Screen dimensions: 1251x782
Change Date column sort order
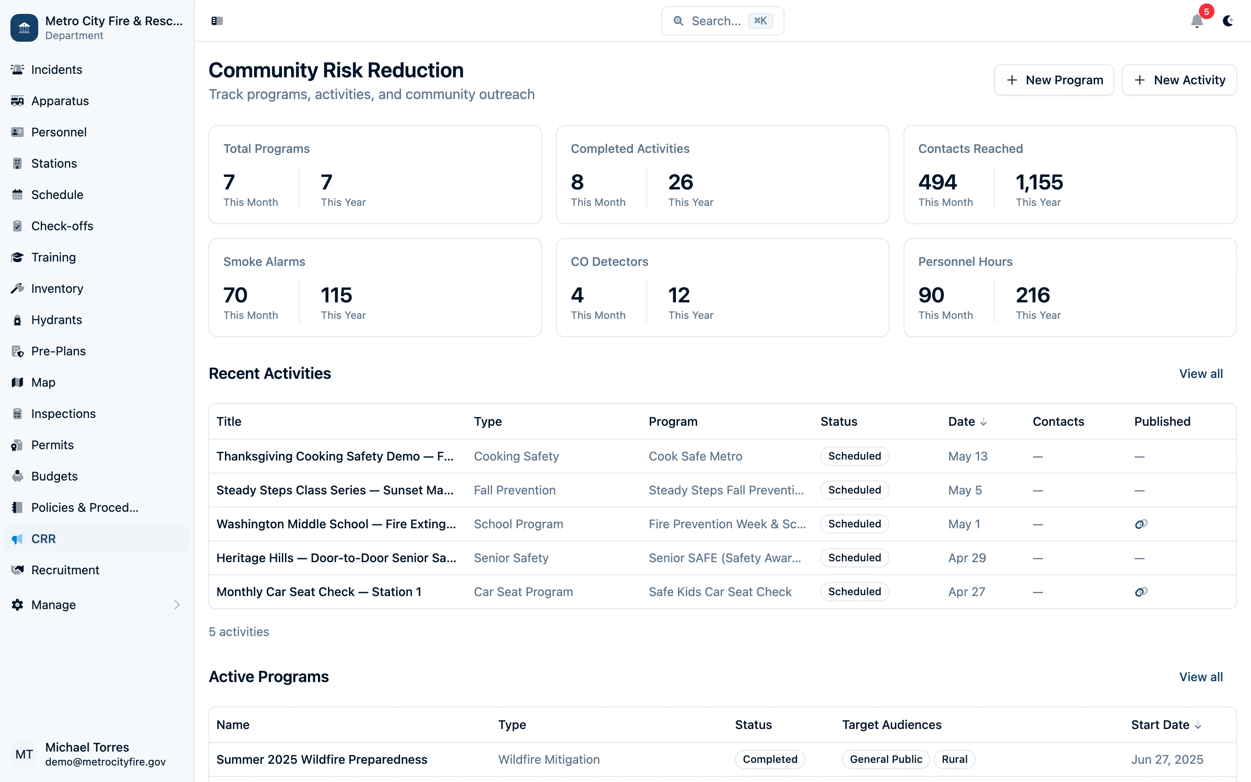click(x=967, y=421)
